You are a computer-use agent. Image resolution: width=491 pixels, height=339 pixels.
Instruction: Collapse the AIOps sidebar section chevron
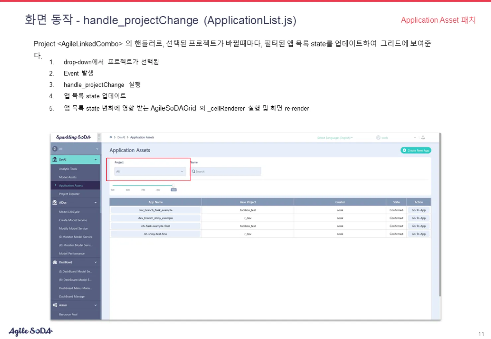96,202
